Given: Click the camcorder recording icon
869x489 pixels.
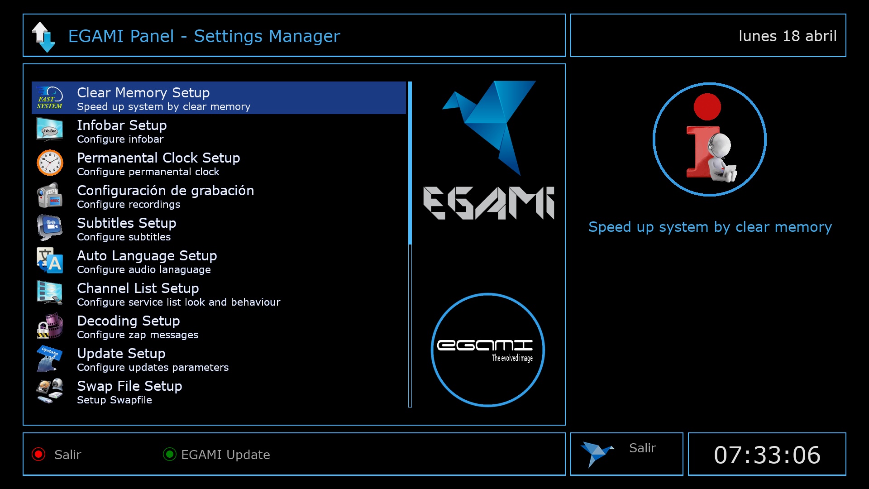Looking at the screenshot, I should pyautogui.click(x=50, y=195).
